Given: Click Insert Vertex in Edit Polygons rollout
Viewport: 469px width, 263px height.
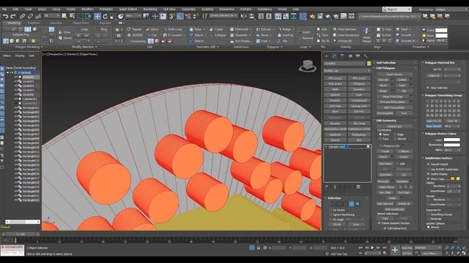Looking at the screenshot, I should [394, 75].
